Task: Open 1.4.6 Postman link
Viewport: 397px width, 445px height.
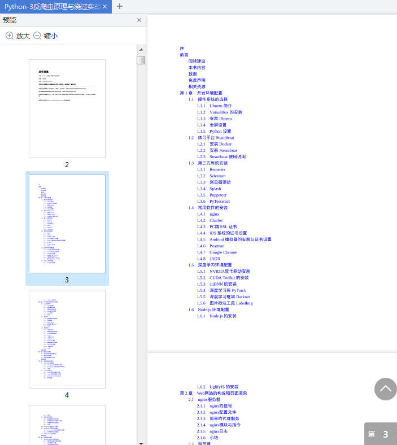Action: [x=211, y=246]
